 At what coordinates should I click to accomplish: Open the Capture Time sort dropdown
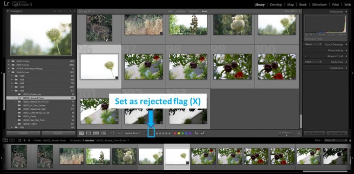click(132, 133)
